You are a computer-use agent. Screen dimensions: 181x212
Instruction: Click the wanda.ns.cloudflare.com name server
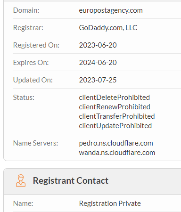117,153
